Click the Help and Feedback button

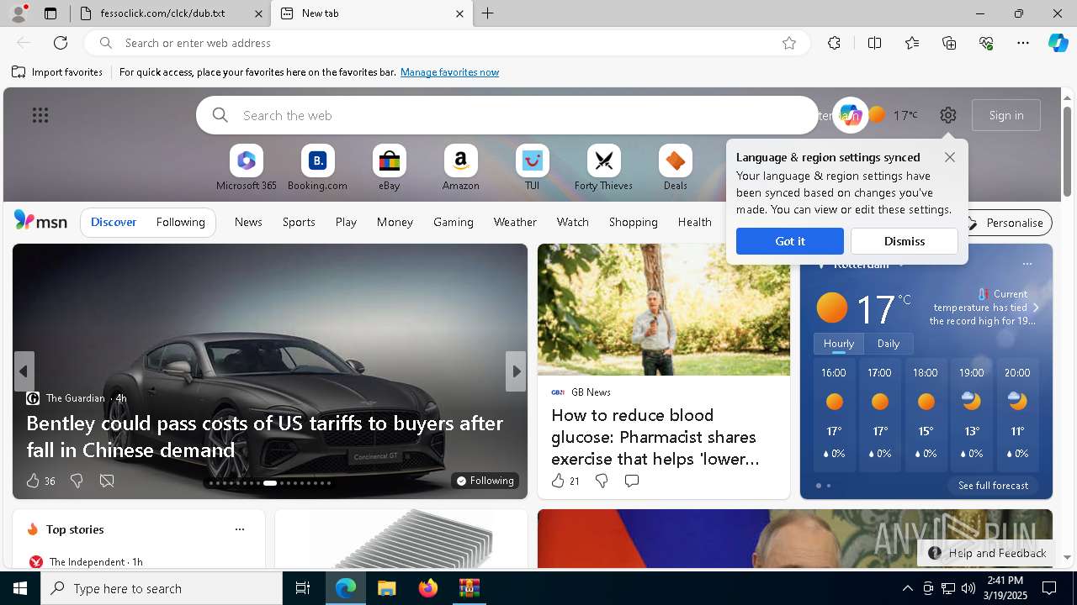click(988, 553)
